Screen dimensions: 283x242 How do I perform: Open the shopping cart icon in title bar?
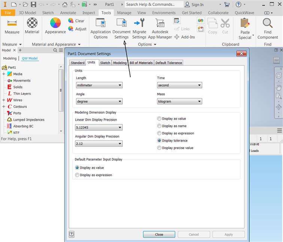227,4
